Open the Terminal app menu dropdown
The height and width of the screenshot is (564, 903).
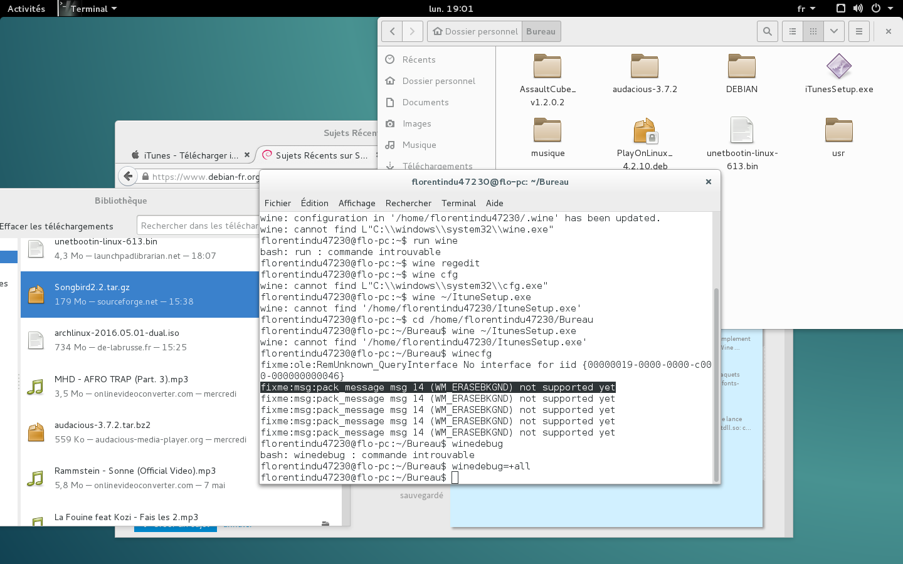93,9
